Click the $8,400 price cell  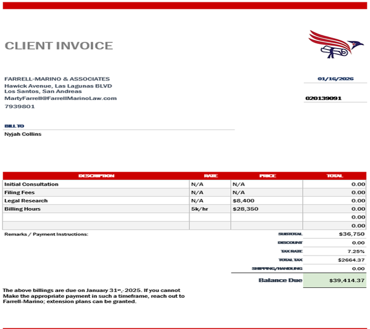pos(267,201)
